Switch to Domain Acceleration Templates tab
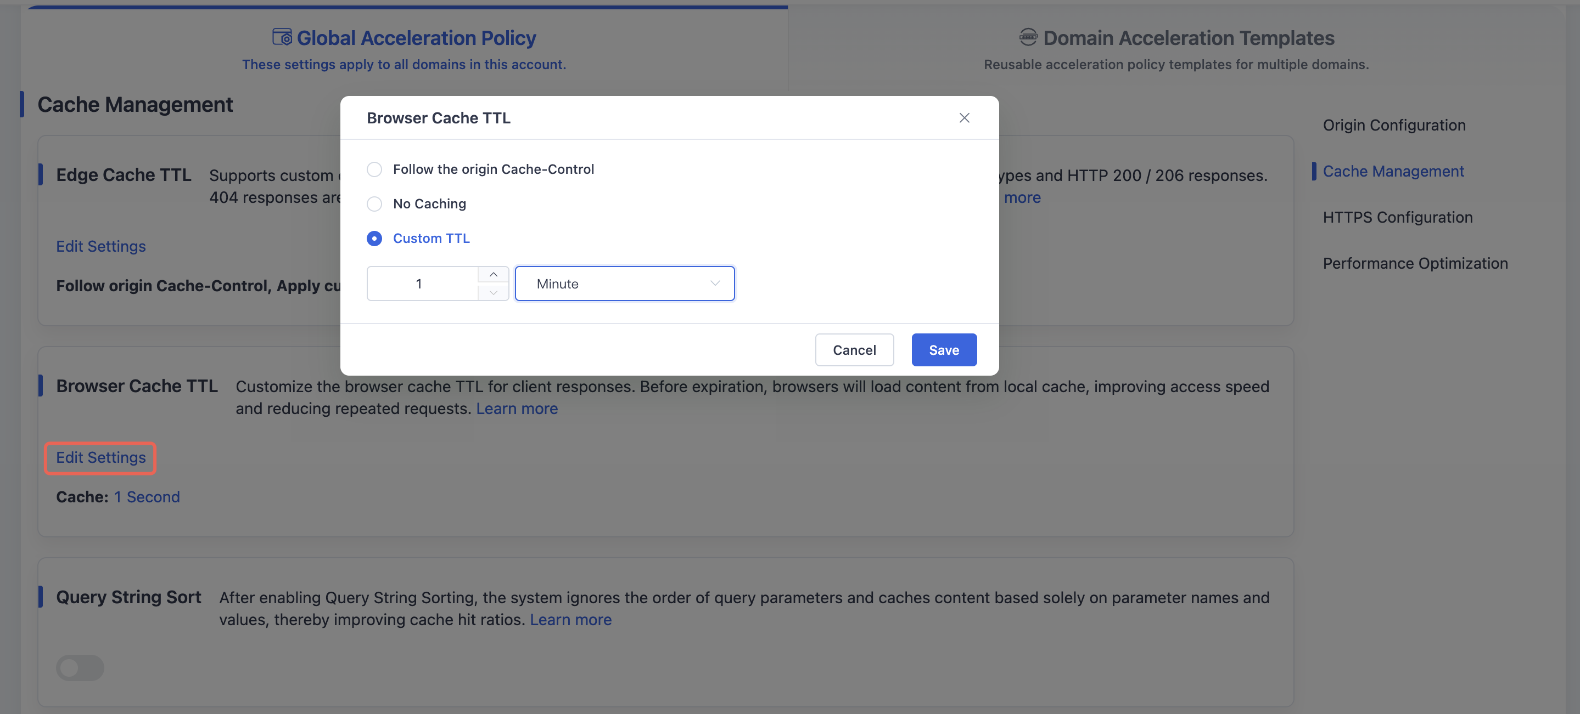 pyautogui.click(x=1176, y=49)
